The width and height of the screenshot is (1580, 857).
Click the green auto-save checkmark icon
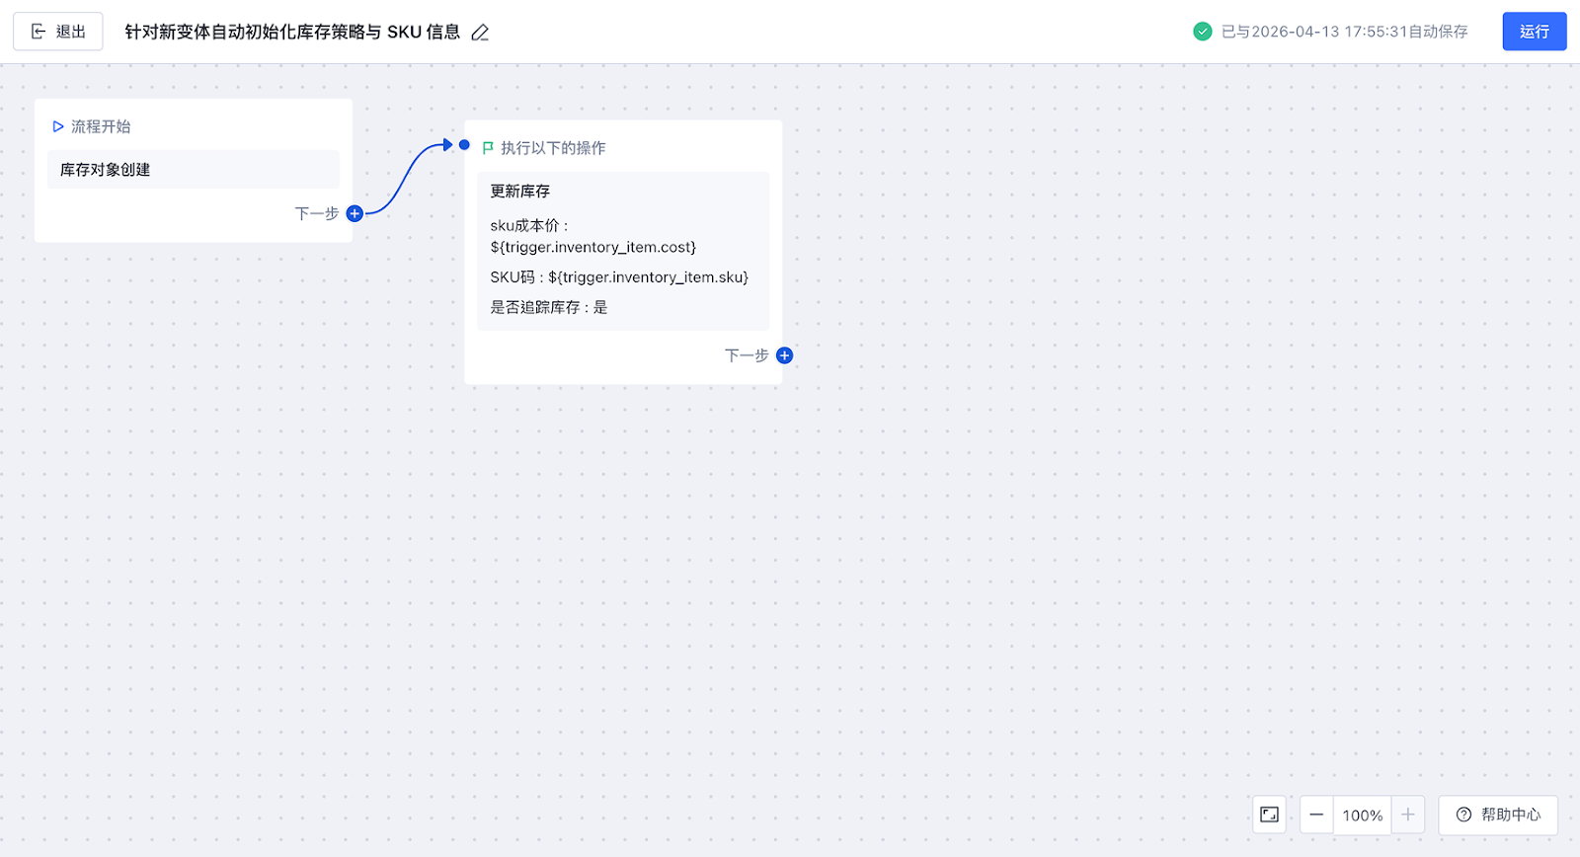(1202, 32)
